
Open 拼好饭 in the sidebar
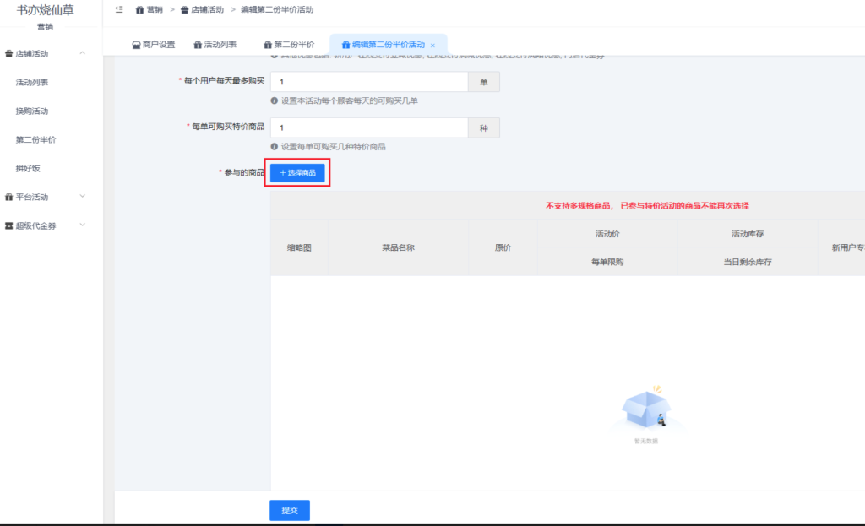pos(28,169)
